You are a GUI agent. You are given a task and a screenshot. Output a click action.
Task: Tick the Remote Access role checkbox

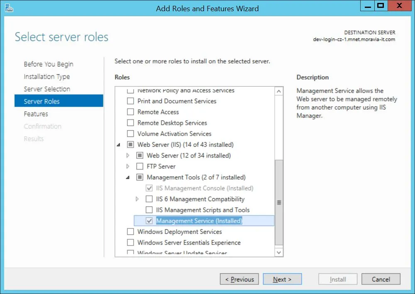click(x=130, y=112)
